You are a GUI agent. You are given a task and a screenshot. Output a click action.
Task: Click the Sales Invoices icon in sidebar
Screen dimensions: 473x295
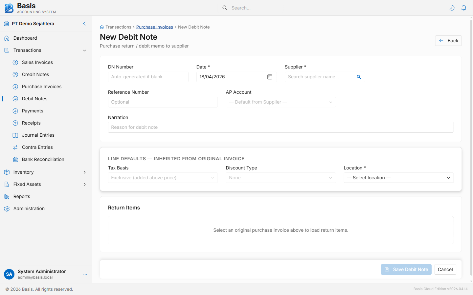pos(15,62)
